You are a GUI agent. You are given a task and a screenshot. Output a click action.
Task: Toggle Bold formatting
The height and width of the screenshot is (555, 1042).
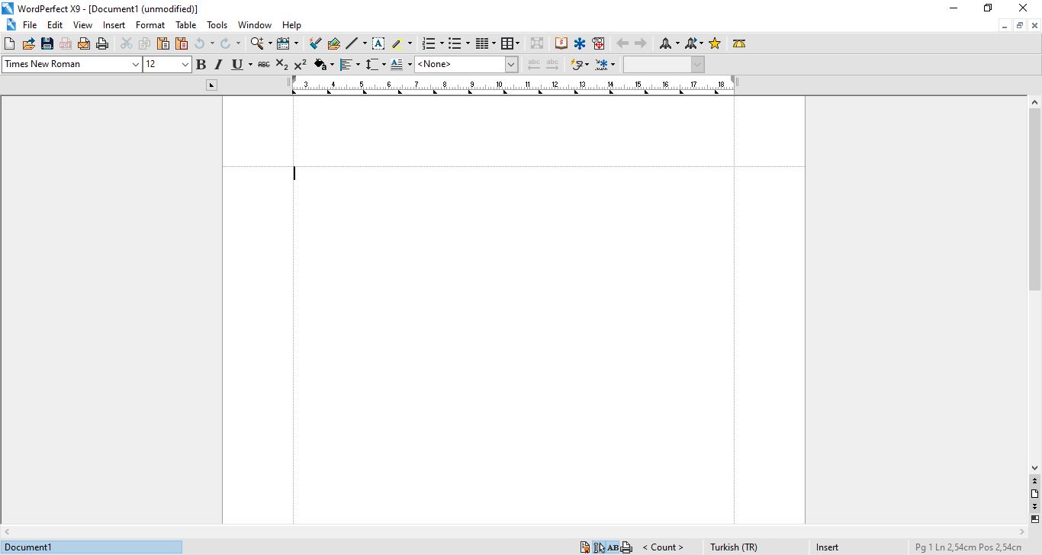201,64
